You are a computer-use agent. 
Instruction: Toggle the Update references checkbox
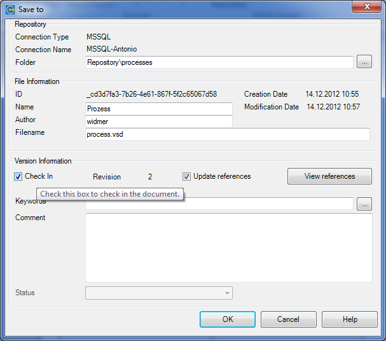coord(186,176)
